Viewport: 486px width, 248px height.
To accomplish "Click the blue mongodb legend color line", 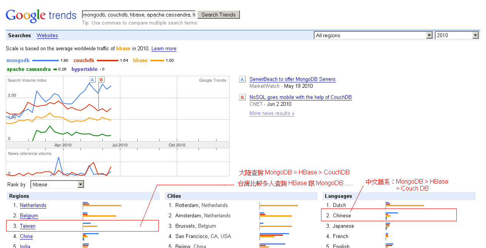I will pyautogui.click(x=45, y=61).
